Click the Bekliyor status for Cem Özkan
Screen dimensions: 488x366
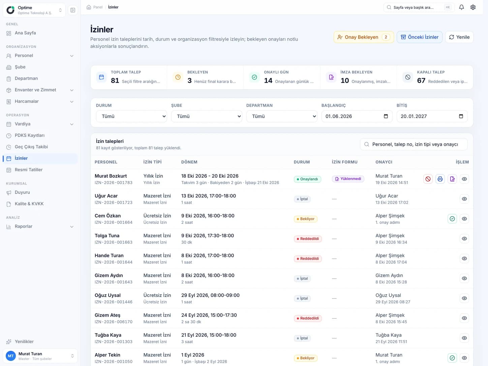305,219
